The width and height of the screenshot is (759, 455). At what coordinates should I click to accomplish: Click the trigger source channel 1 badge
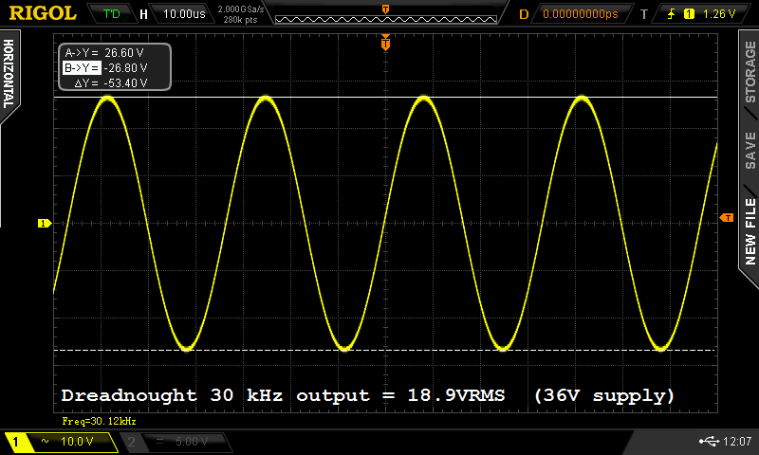click(689, 14)
